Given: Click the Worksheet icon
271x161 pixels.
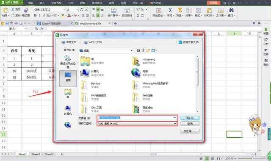Looking at the screenshot, I should pos(221,10).
